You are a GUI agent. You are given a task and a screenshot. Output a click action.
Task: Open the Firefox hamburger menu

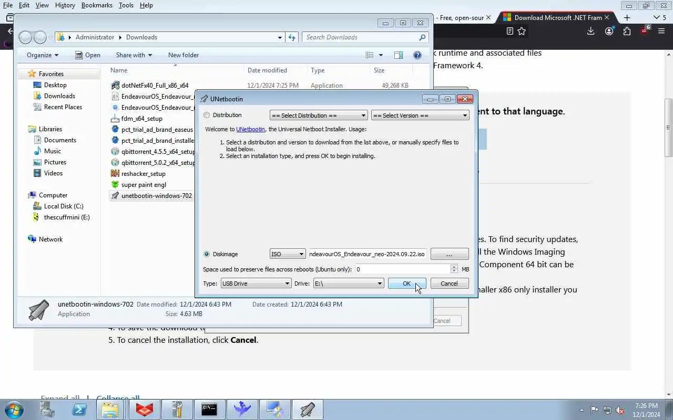click(661, 31)
